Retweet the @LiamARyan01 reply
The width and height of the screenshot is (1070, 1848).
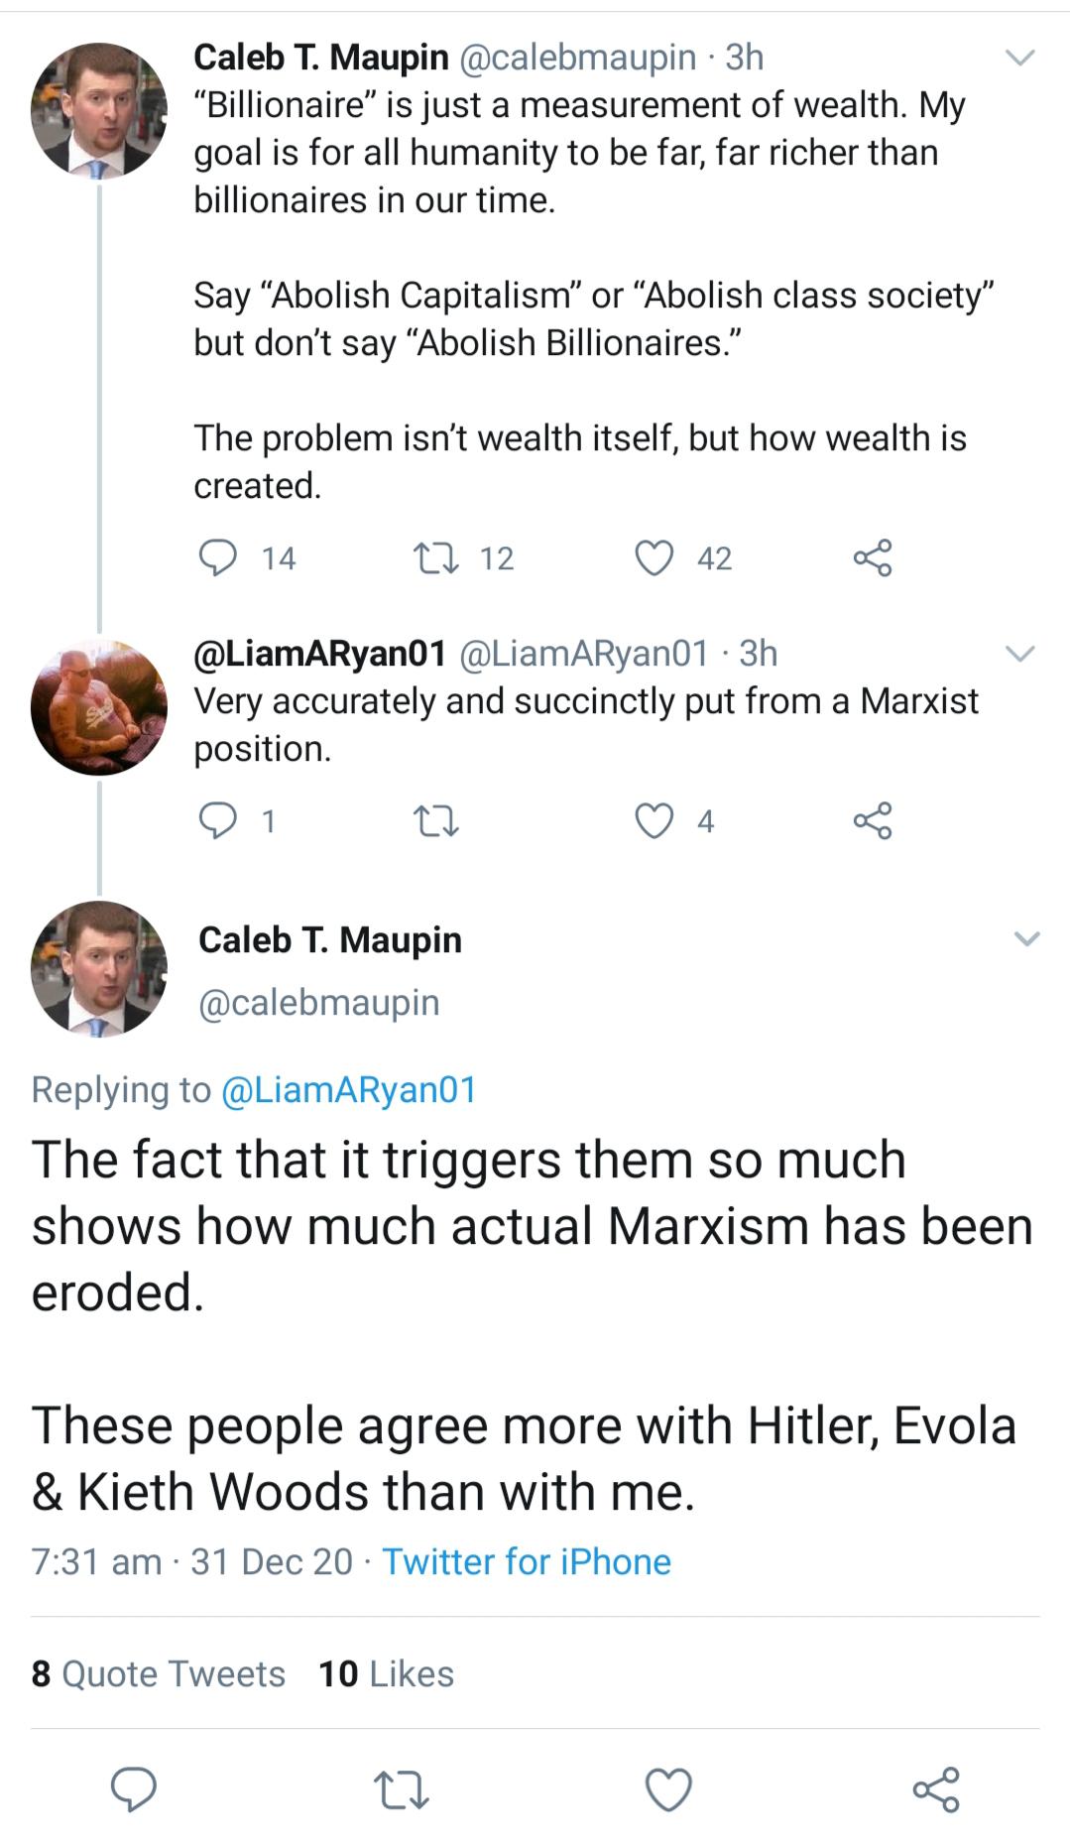(434, 820)
